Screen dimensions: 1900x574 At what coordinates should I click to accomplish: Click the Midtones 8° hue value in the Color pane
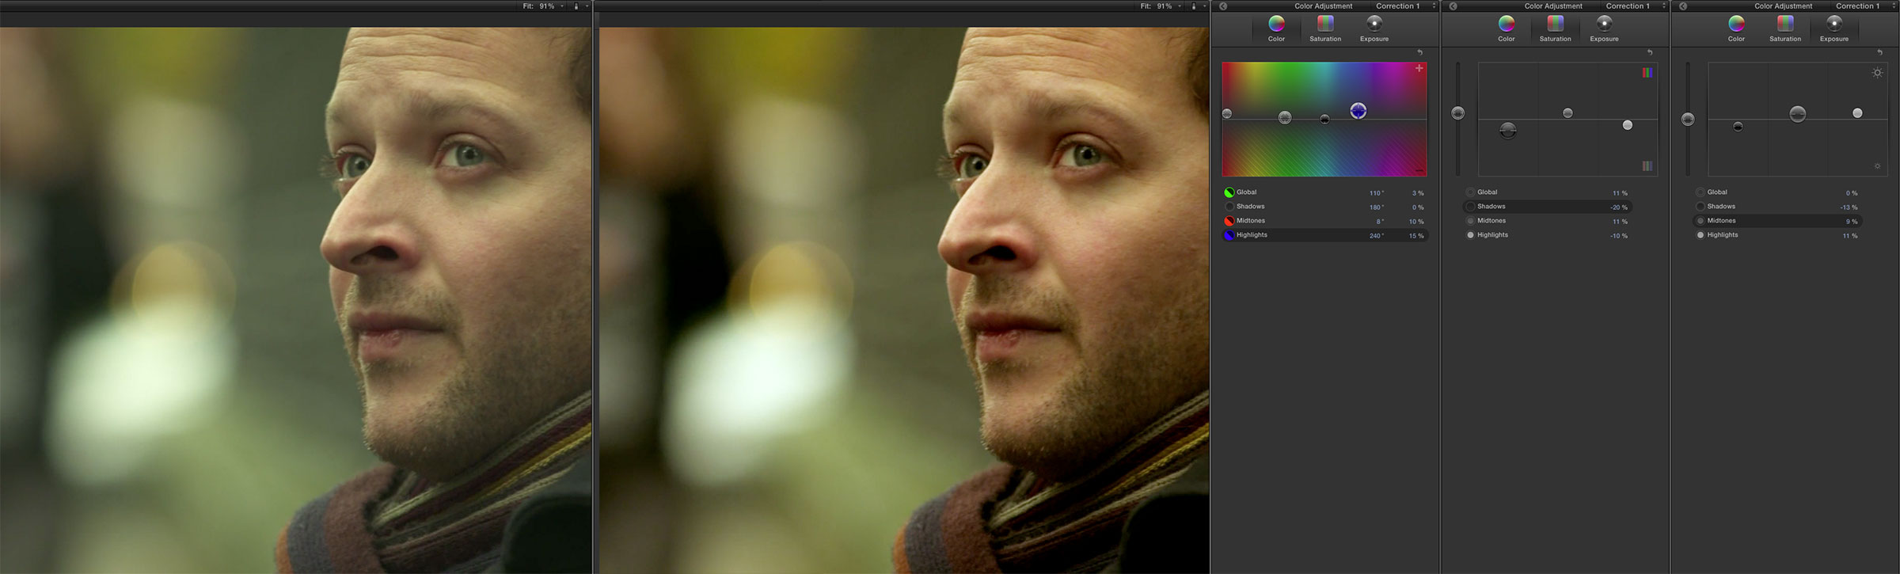coord(1380,222)
